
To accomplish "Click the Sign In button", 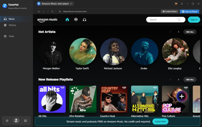I will [194, 20].
